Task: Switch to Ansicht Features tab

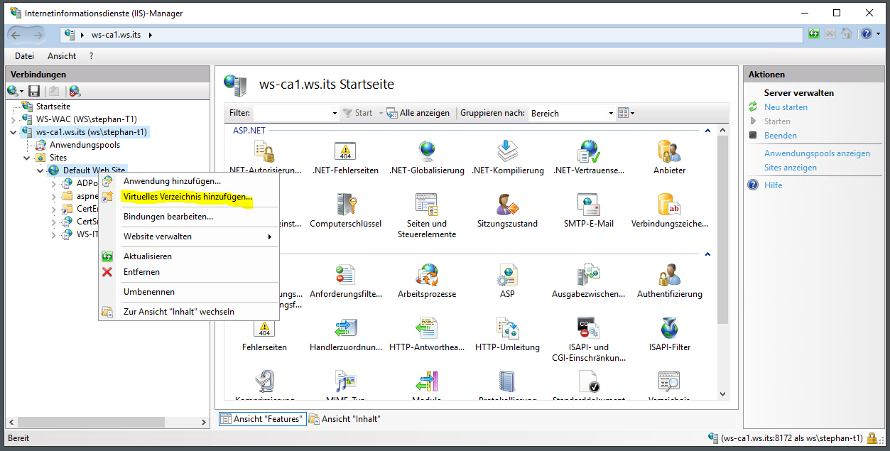Action: pyautogui.click(x=263, y=419)
